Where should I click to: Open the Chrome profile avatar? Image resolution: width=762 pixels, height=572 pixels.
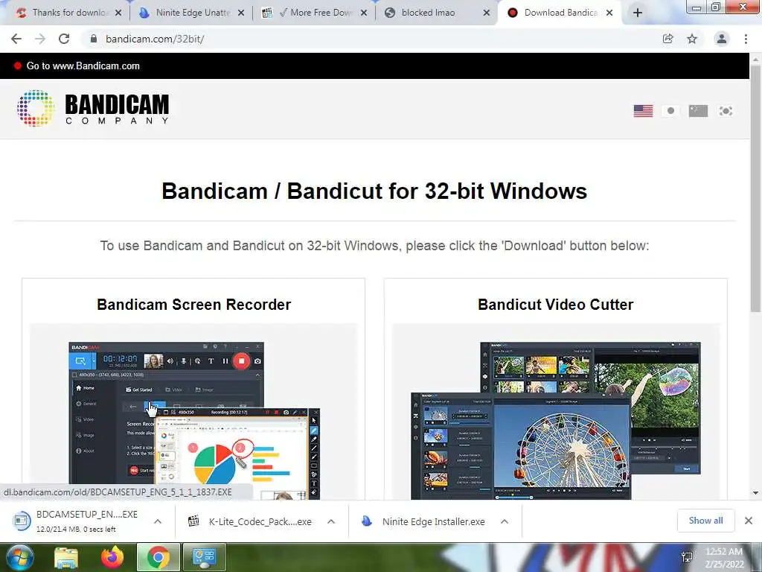pyautogui.click(x=722, y=39)
